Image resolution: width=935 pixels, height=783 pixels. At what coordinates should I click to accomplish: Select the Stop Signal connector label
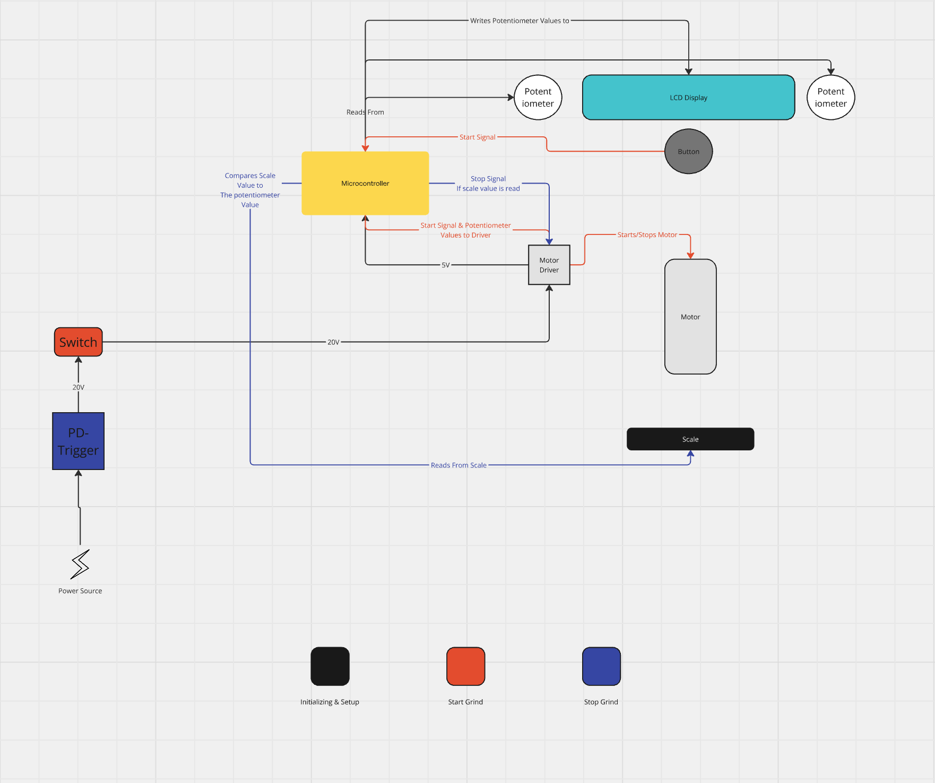(488, 178)
